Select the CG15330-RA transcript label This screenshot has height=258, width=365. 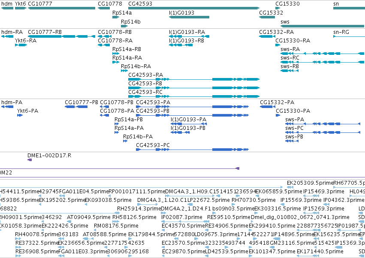pyautogui.click(x=293, y=41)
